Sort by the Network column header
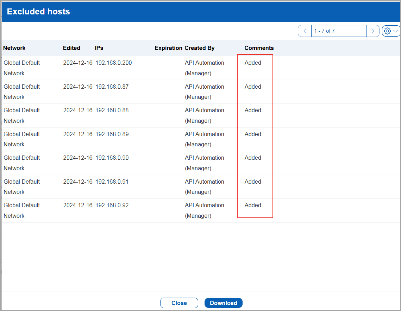This screenshot has height=311, width=401. [x=14, y=48]
